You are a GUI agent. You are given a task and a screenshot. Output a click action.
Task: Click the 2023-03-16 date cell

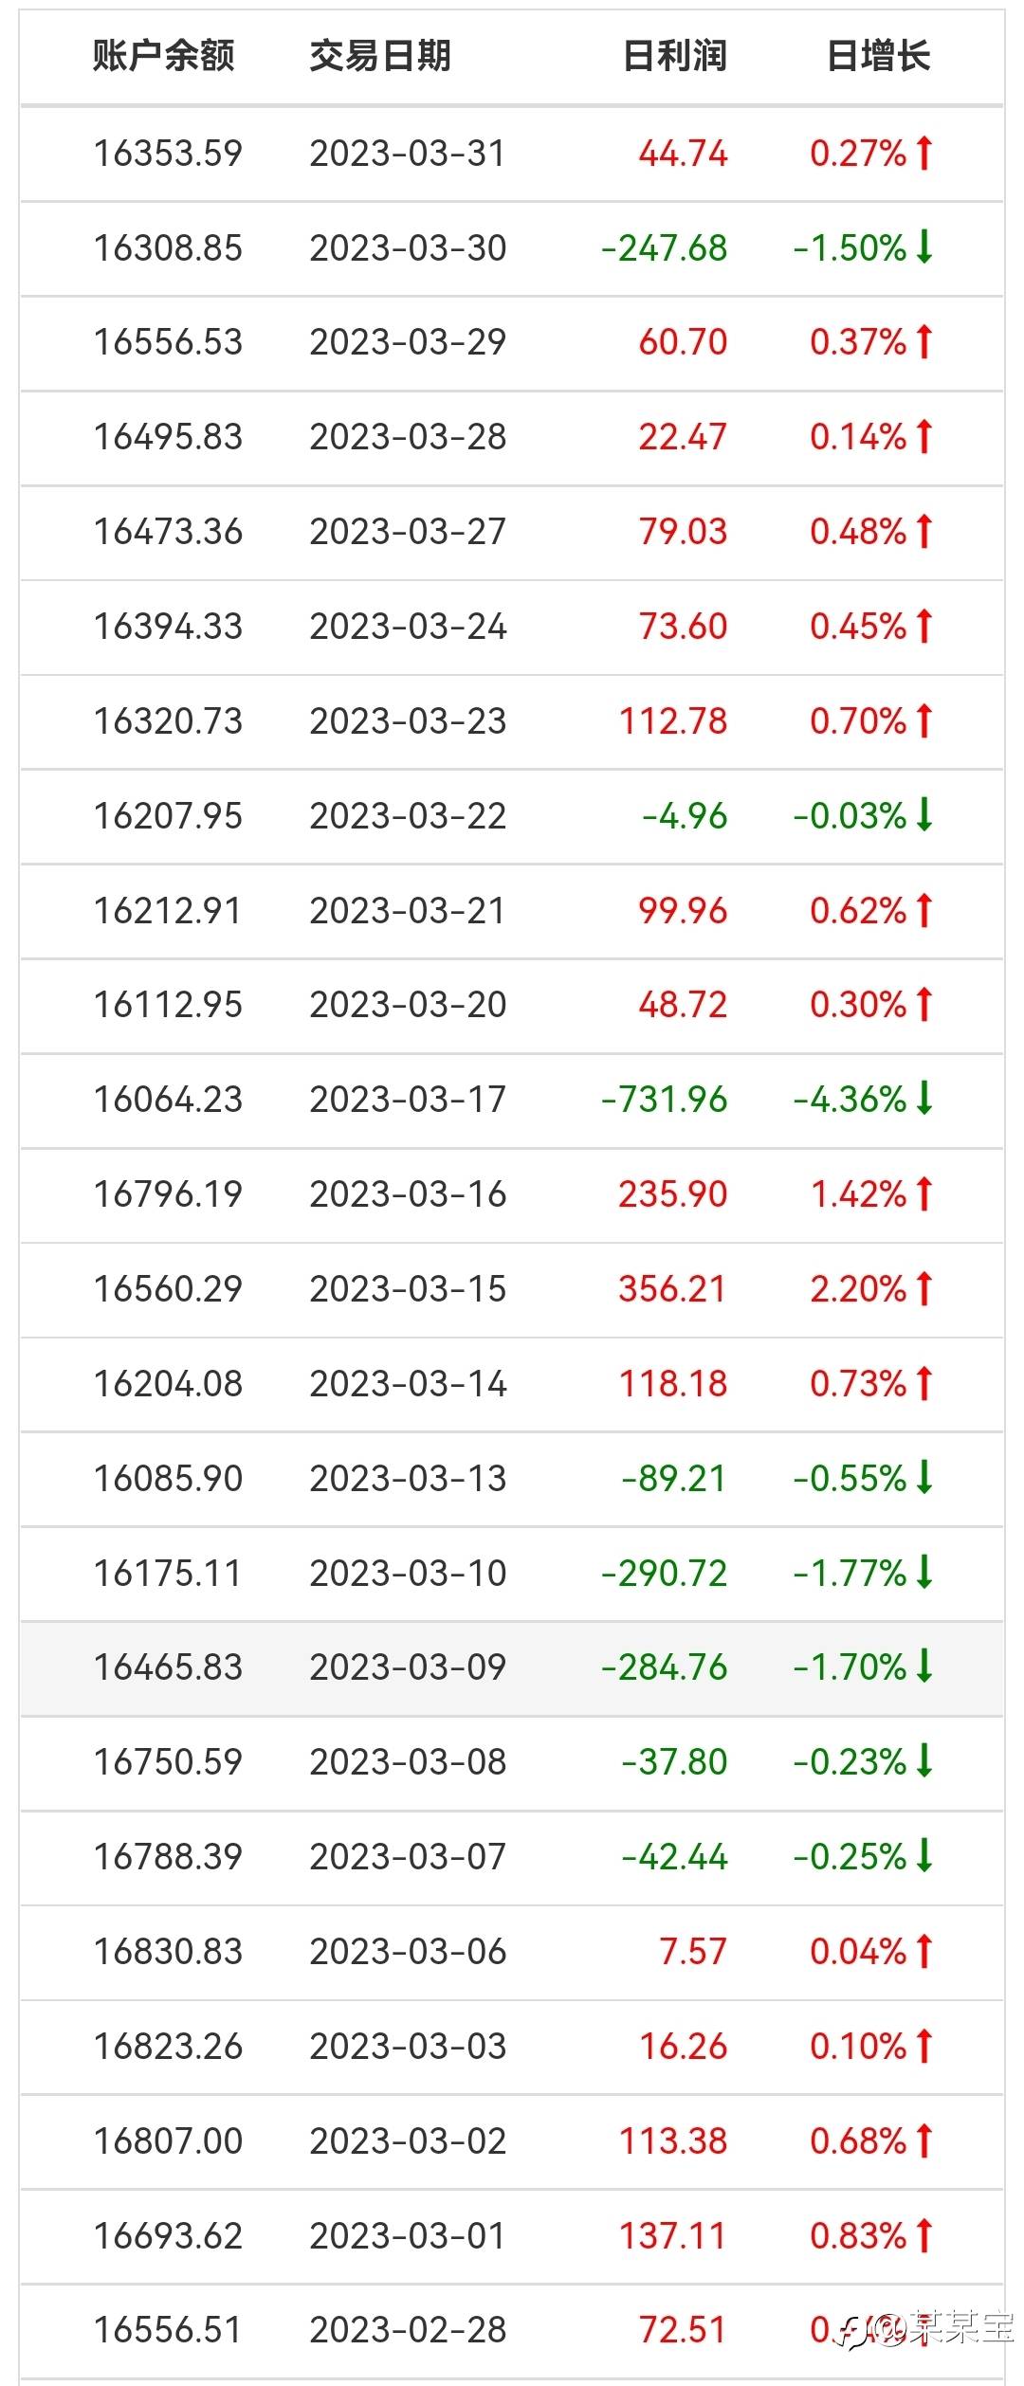pos(408,1193)
